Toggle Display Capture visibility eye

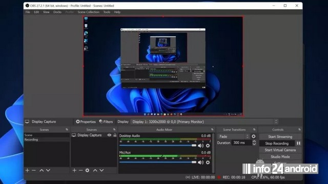coord(109,135)
